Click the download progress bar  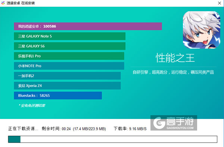113,139
